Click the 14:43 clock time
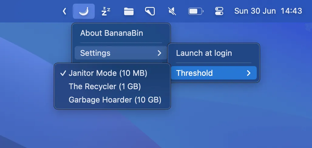Viewport: 312px width, 148px height. click(x=291, y=11)
